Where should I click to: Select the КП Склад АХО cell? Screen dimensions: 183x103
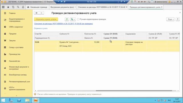pyautogui.click(x=70, y=46)
